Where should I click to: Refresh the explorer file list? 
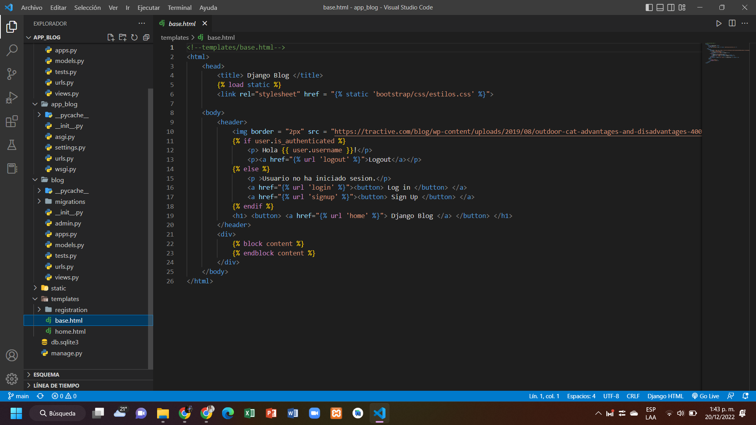pos(134,37)
